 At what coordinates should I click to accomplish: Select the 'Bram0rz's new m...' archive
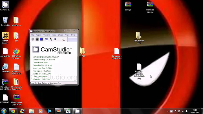[x=150, y=7]
